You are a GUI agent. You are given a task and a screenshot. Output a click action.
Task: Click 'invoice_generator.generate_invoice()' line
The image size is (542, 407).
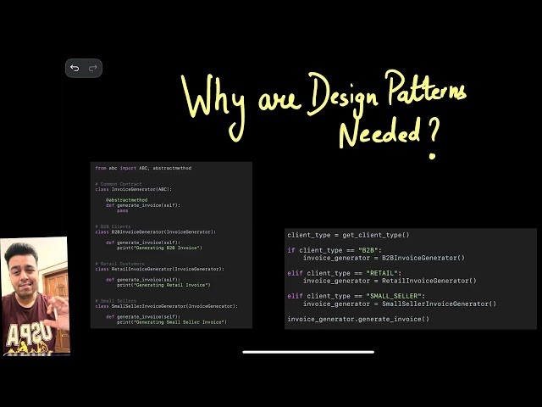358,319
